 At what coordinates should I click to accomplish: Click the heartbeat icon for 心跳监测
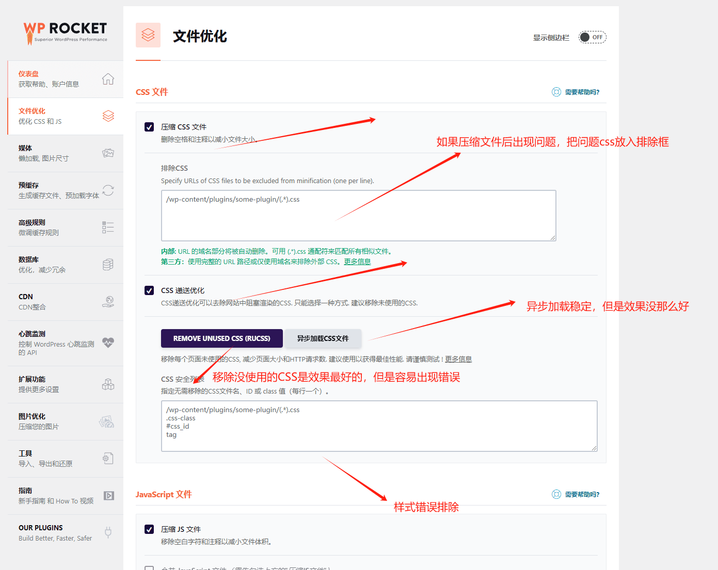108,343
